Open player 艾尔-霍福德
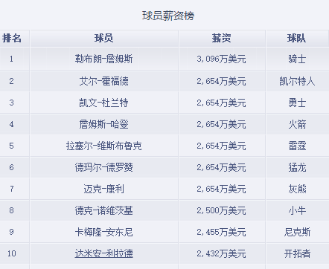The height and width of the screenshot is (269, 329). [103, 81]
